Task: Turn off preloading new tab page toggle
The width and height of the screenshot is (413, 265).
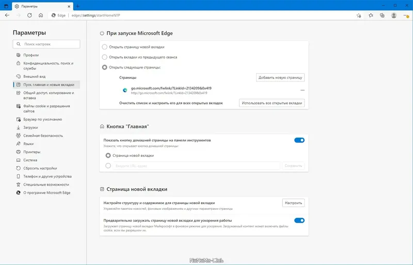Action: (299, 221)
